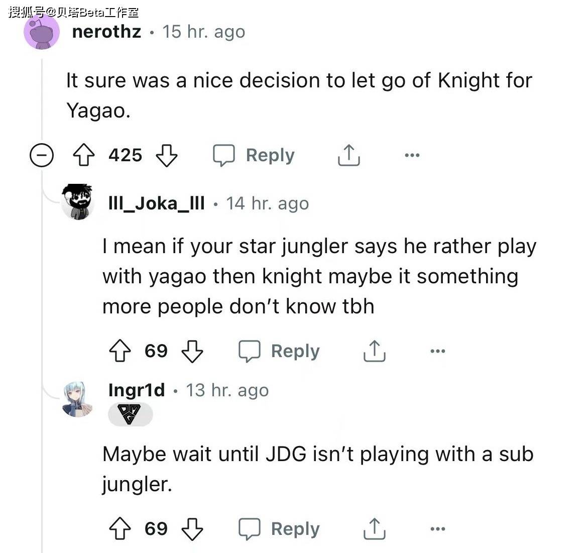Downvote III_Joka_III's comment
The width and height of the screenshot is (587, 553).
192,351
